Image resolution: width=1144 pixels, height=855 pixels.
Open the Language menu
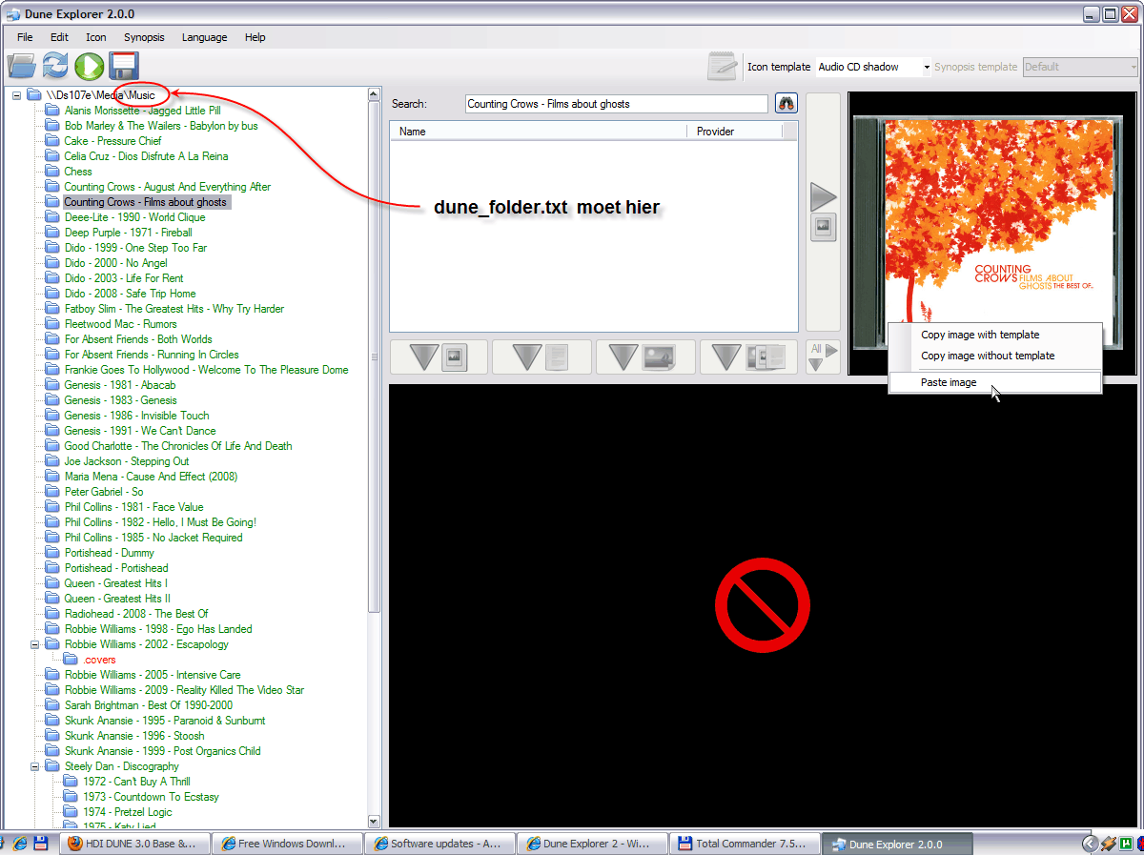(204, 37)
